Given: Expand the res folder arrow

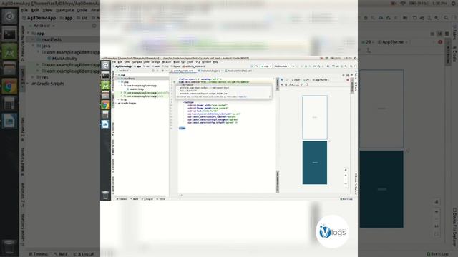Looking at the screenshot, I should coord(118,100).
